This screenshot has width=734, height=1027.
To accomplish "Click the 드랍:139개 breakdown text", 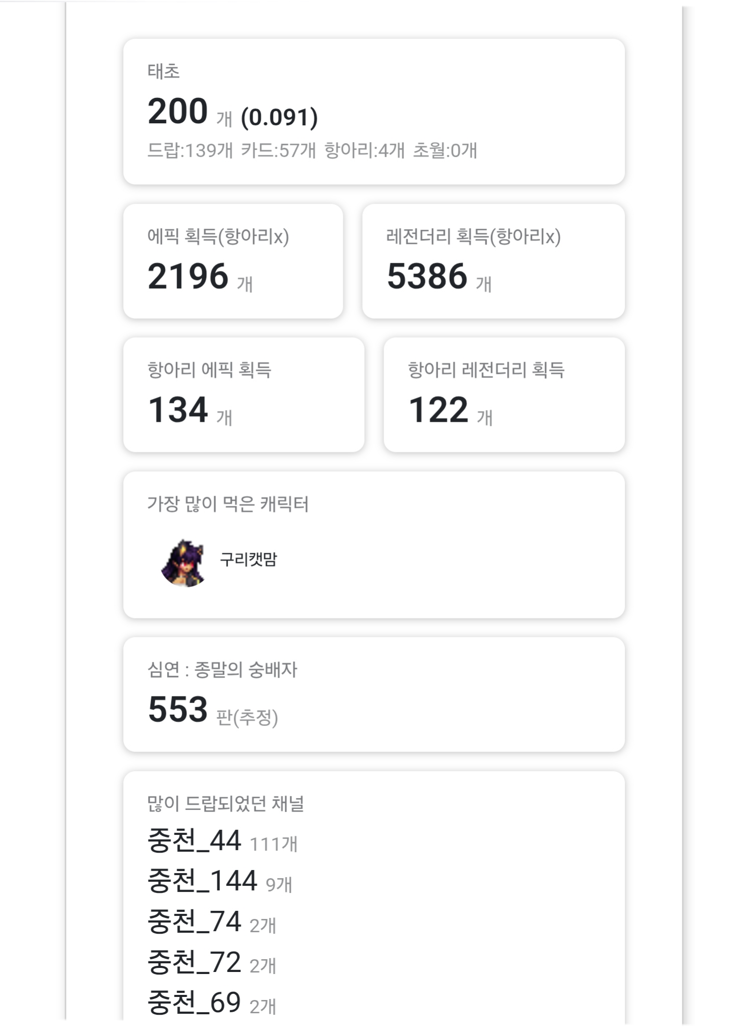I will [190, 150].
